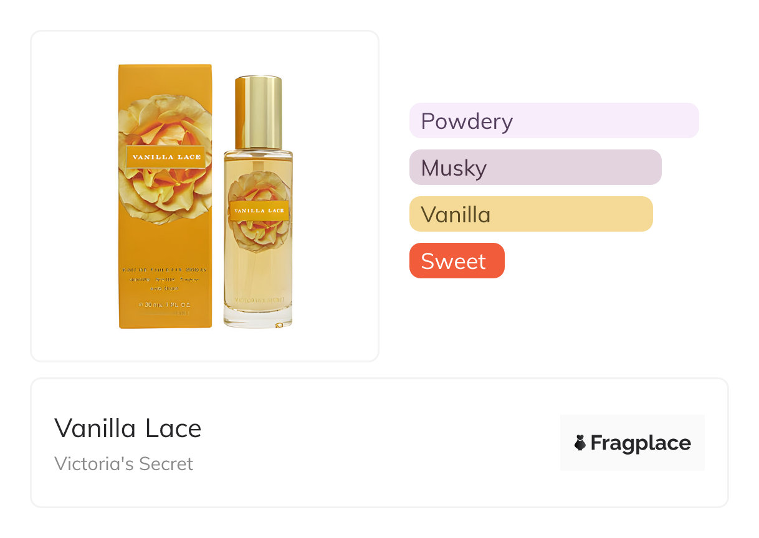
Task: Click the word Powdery in the accord list
Action: [467, 120]
